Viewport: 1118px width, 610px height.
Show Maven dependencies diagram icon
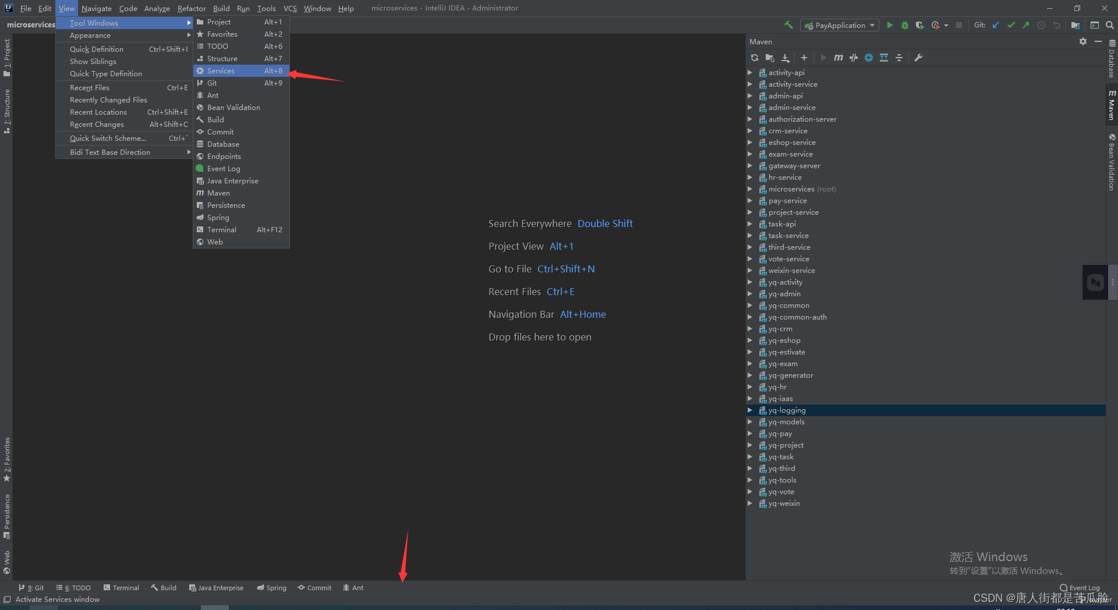coord(884,58)
